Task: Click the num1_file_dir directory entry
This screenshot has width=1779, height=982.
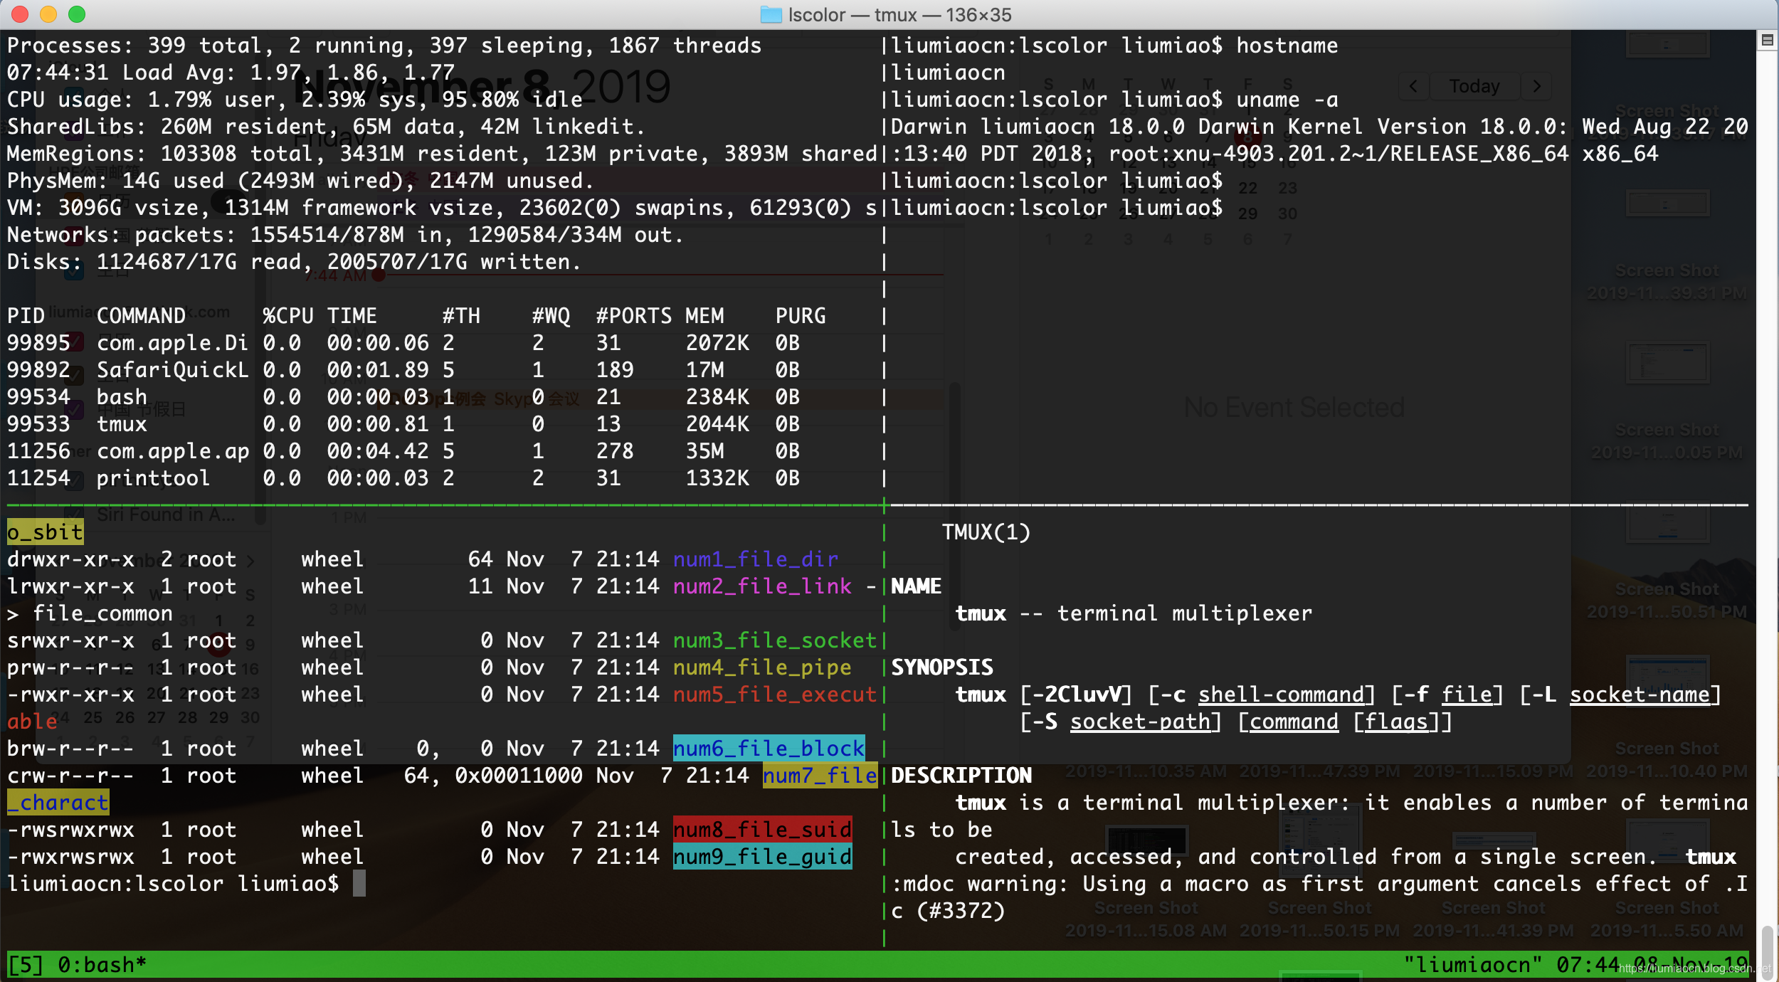Action: (756, 559)
